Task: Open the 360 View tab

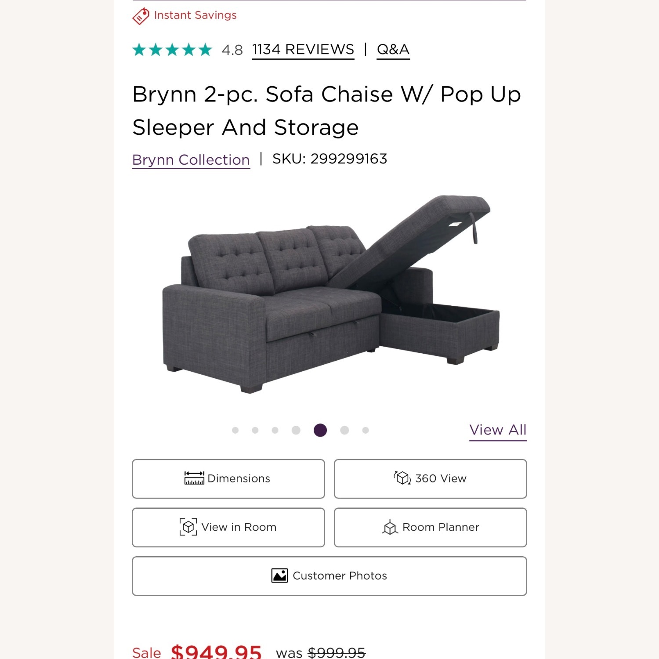Action: (x=430, y=478)
